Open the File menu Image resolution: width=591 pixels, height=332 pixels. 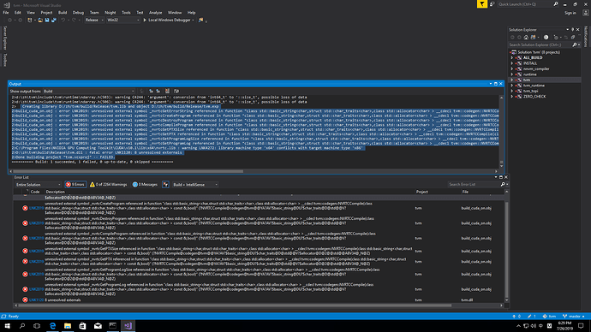point(6,13)
